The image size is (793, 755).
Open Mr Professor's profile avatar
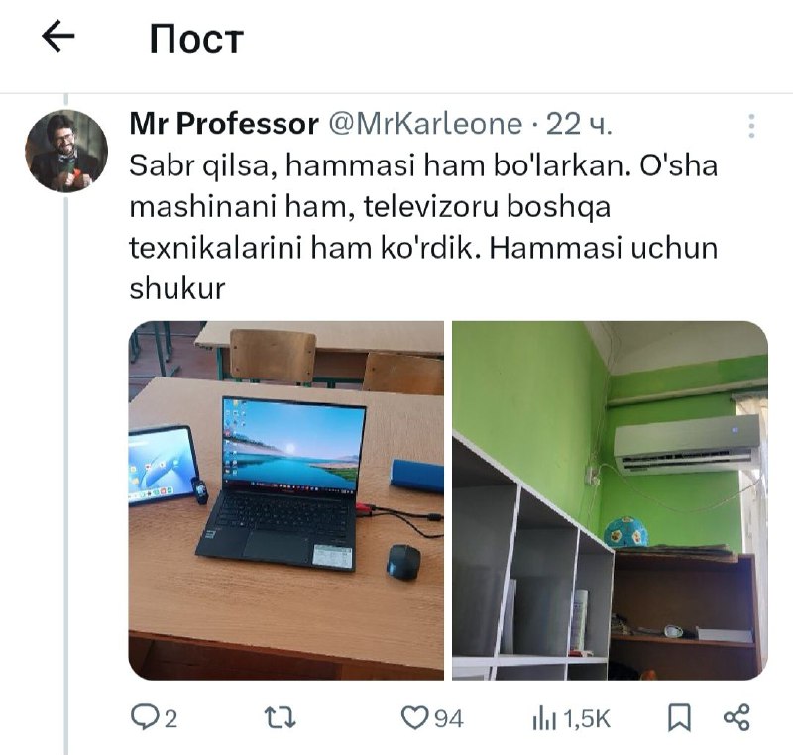66,152
